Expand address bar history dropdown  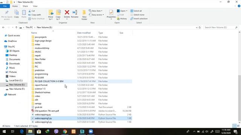[197, 27]
